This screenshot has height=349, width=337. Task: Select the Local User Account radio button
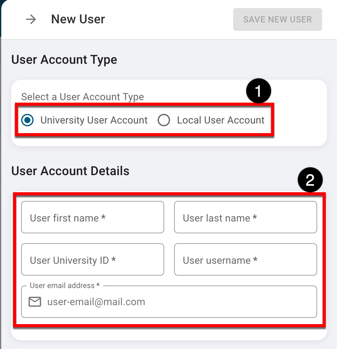click(x=164, y=120)
